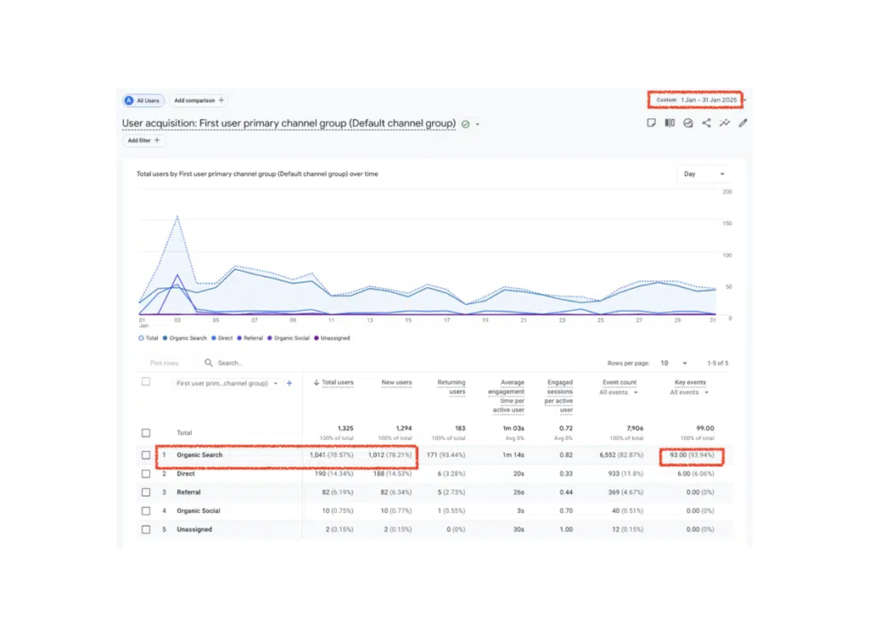Click the Add filter button

click(141, 140)
